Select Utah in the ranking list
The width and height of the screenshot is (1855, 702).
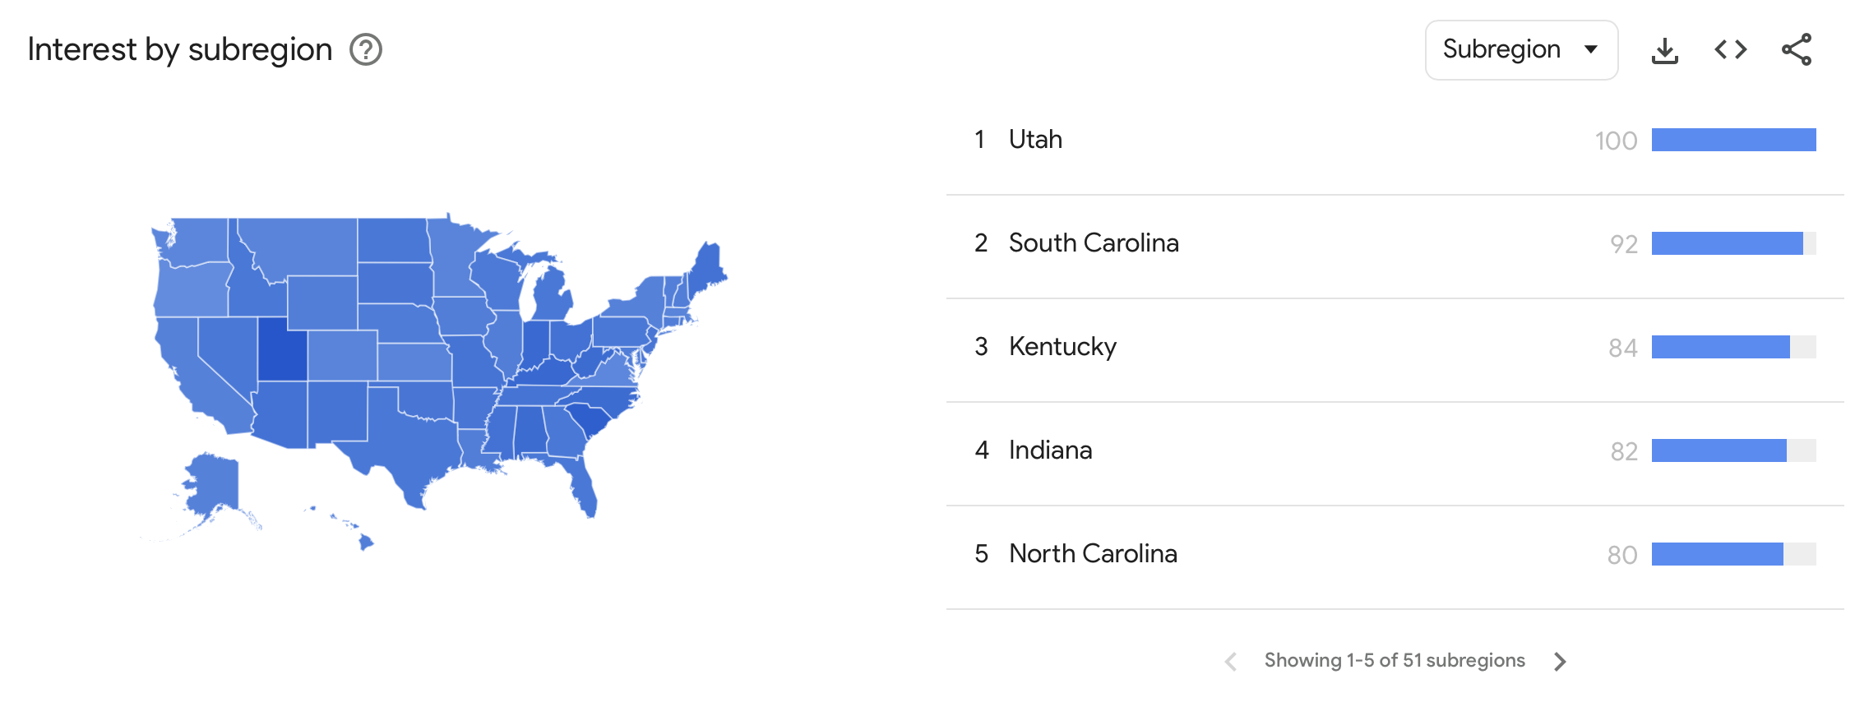pyautogui.click(x=1395, y=141)
